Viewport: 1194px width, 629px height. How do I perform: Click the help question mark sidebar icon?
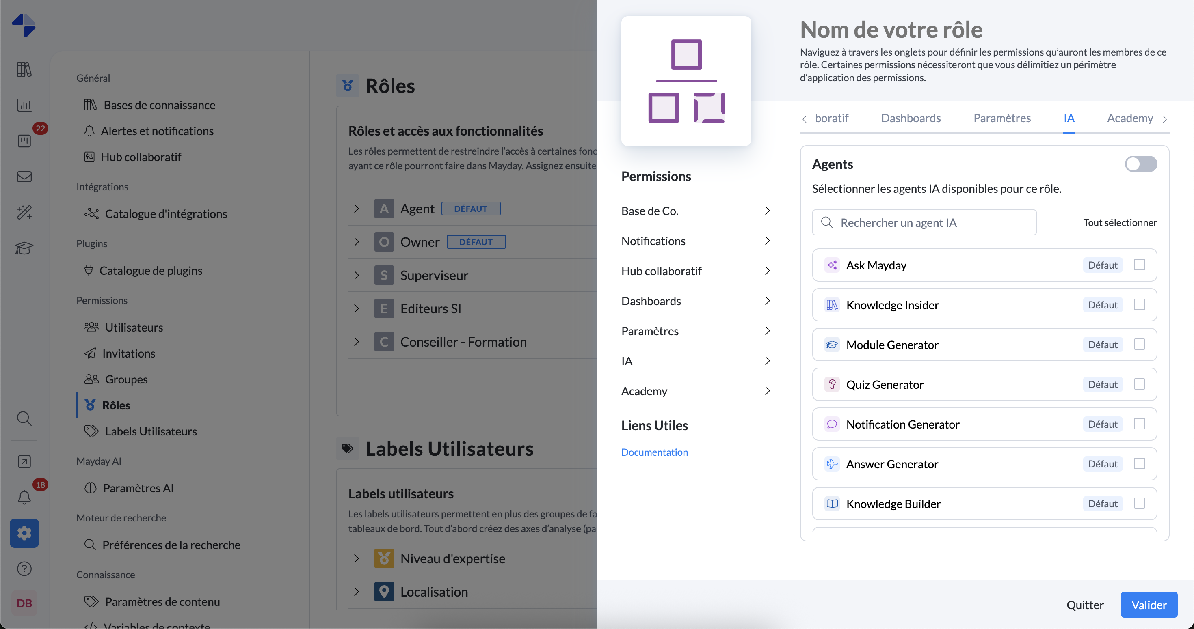(24, 568)
